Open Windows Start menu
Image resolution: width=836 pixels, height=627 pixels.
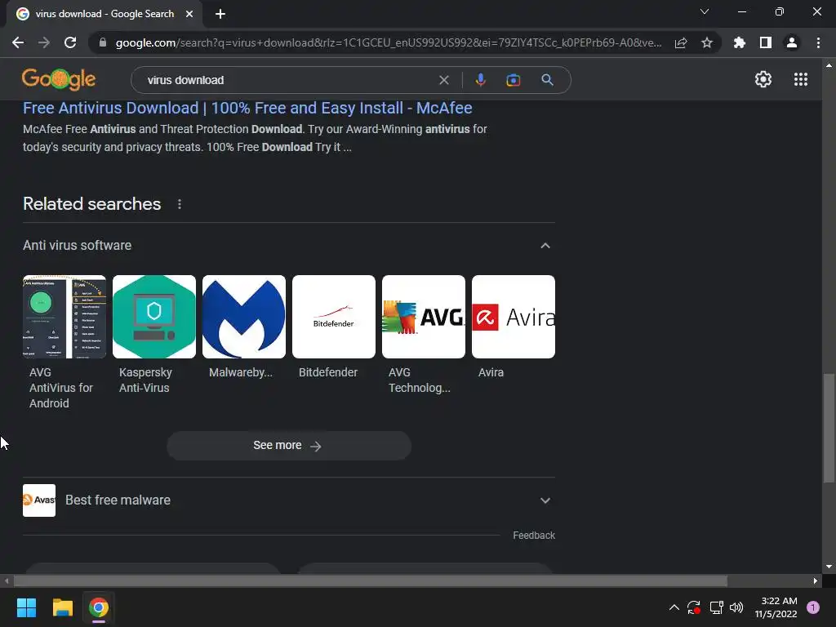(x=26, y=607)
